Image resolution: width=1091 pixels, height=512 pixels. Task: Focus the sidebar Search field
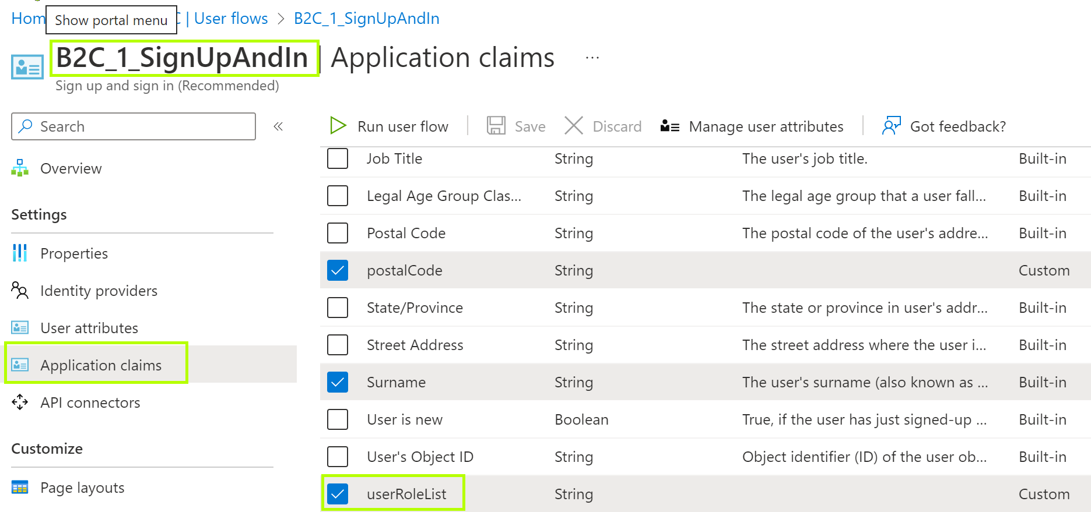(x=134, y=126)
